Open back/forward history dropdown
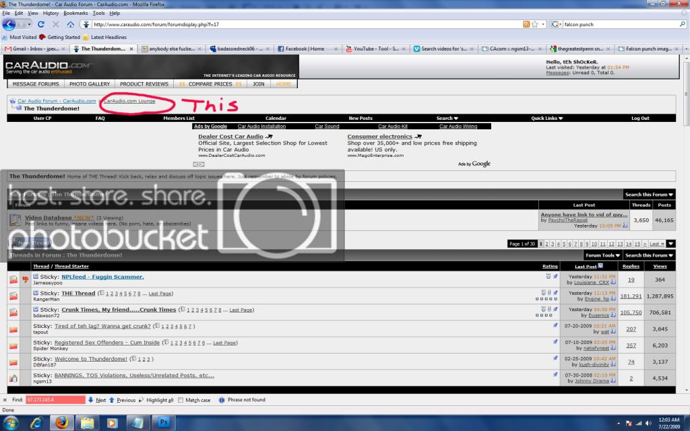690x431 pixels. pyautogui.click(x=29, y=24)
